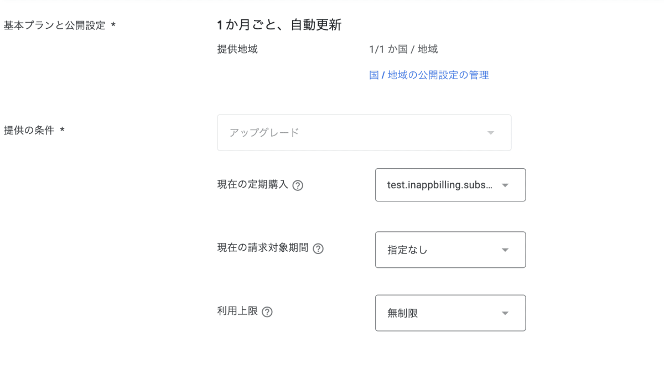Expand the test.inappbilling.subs… subscription dropdown
Viewport: 664px width, 373px height.
click(450, 185)
